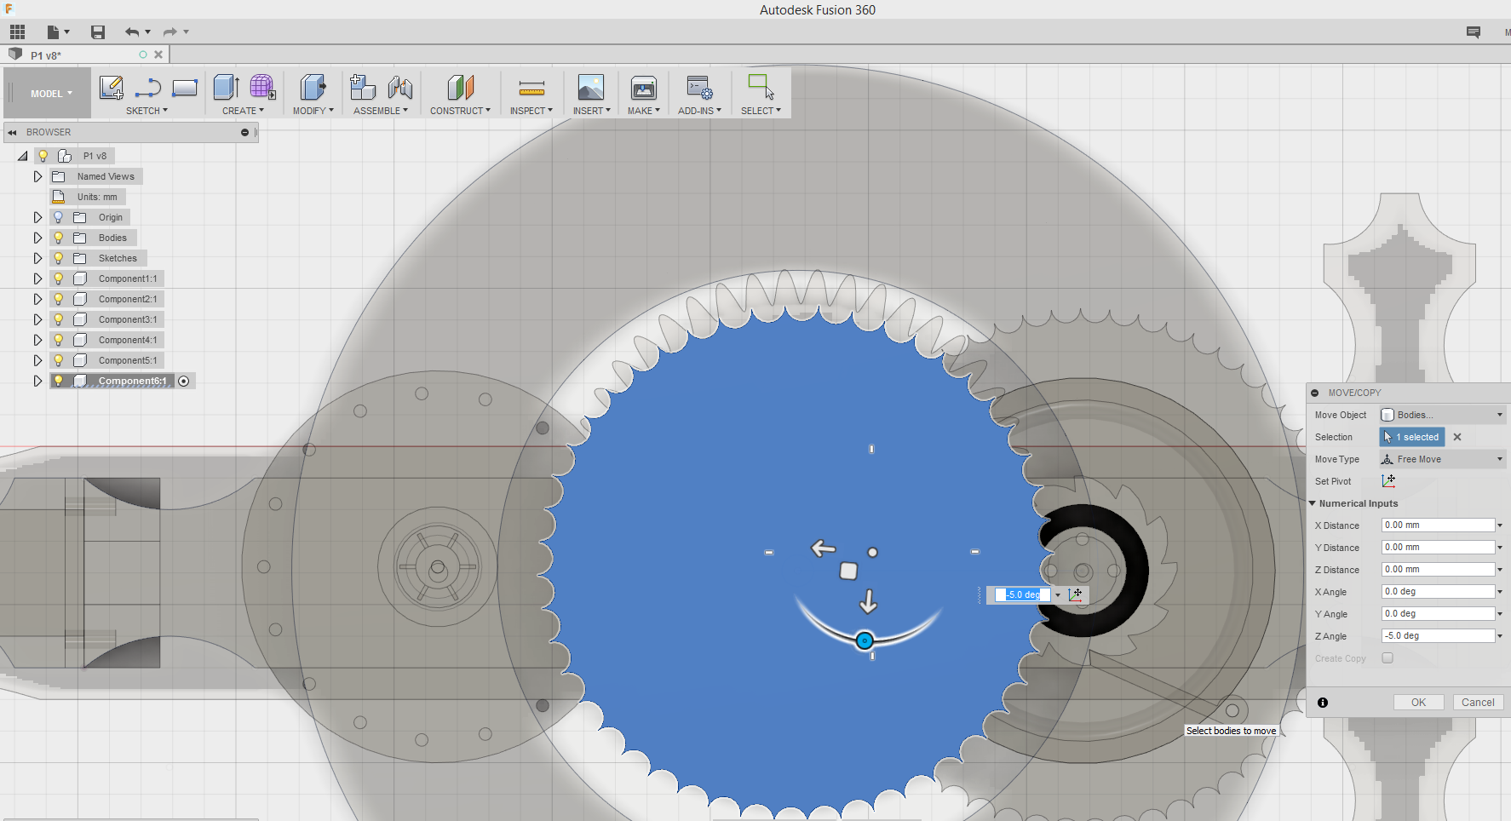
Task: Click the Z Angle input field
Action: click(x=1439, y=636)
